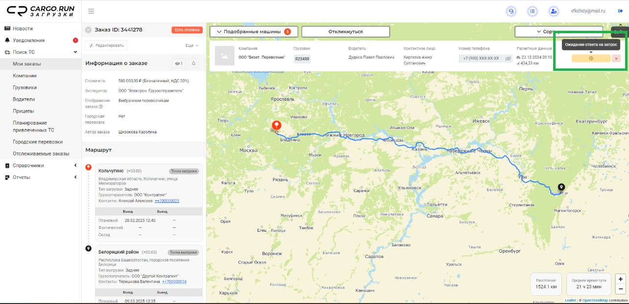This screenshot has height=304, width=629.
Task: Click the views eye counter button
Action: click(178, 63)
